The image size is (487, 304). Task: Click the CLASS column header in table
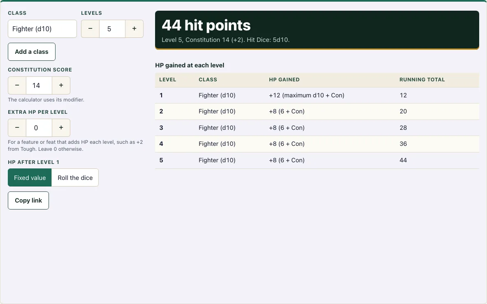(x=208, y=80)
